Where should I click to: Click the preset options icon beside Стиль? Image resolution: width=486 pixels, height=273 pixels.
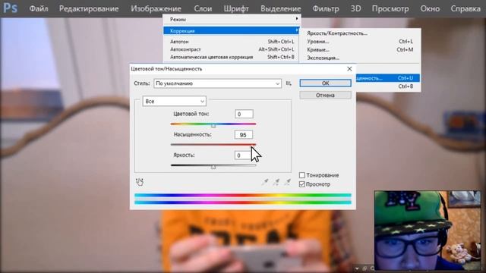[289, 83]
